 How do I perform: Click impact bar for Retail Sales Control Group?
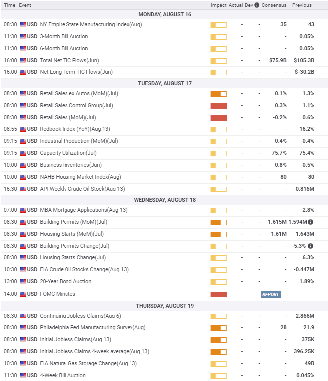click(x=219, y=106)
